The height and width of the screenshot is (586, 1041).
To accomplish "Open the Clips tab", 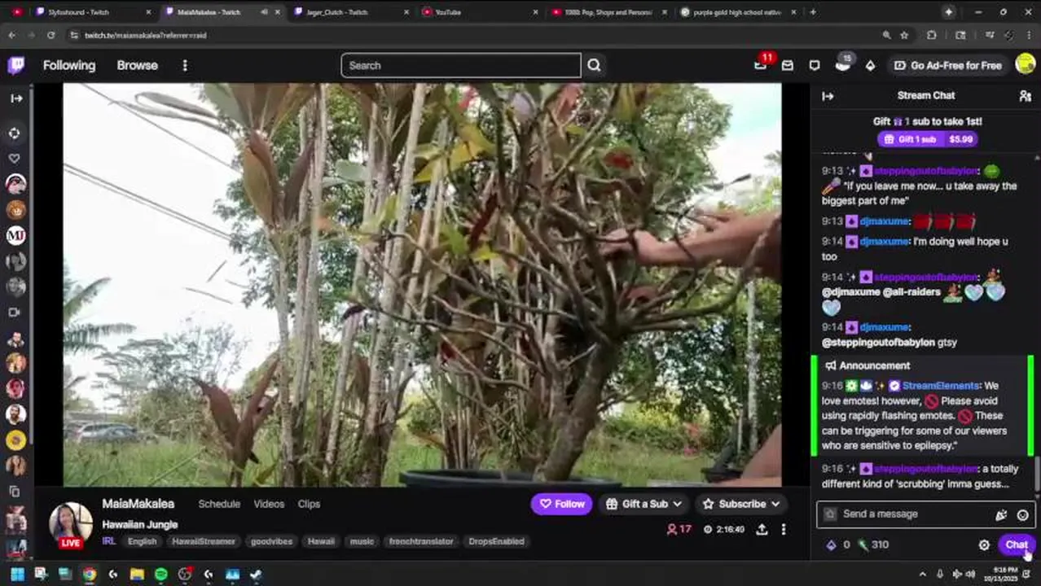I will pos(309,504).
